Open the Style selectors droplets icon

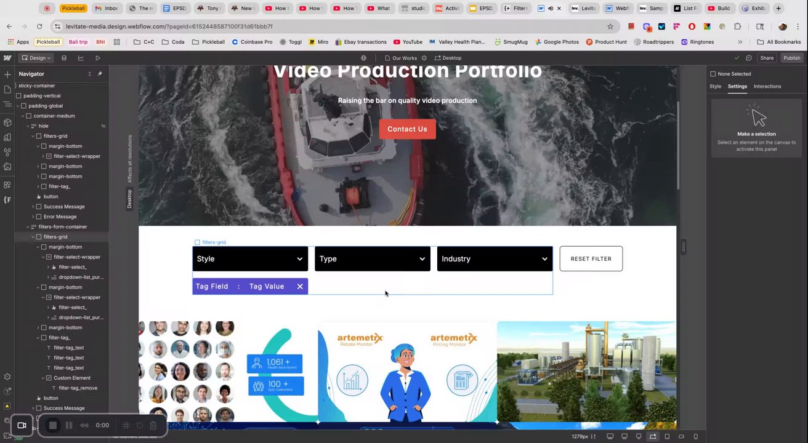[x=7, y=152]
